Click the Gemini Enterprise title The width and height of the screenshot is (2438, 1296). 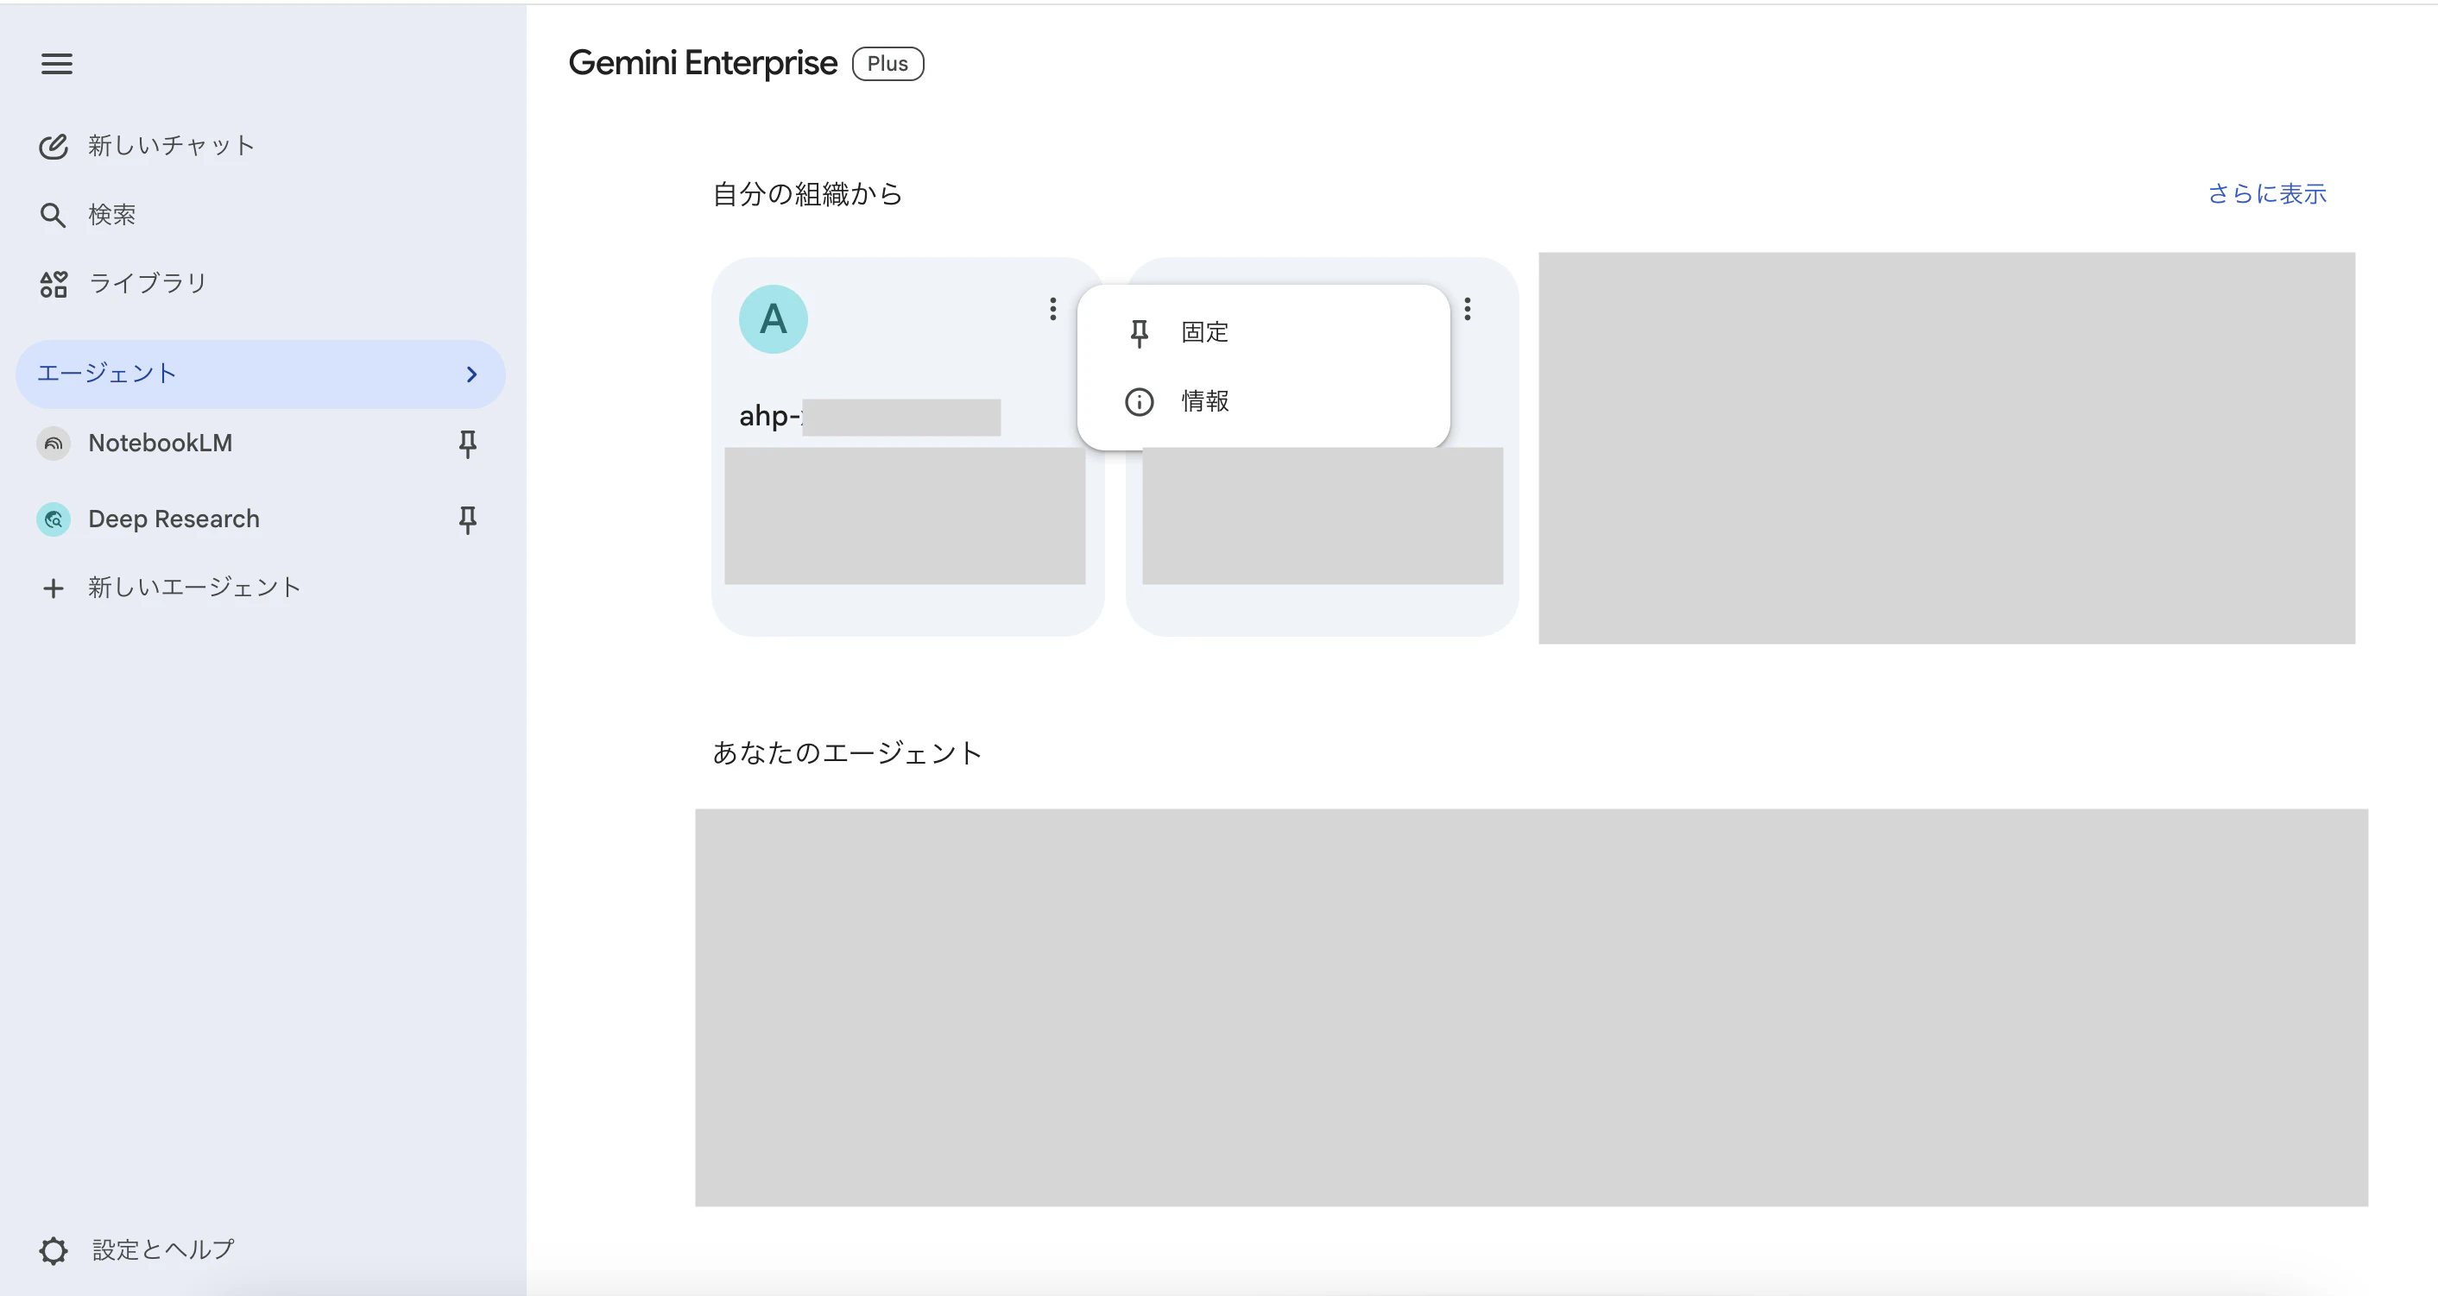point(702,63)
